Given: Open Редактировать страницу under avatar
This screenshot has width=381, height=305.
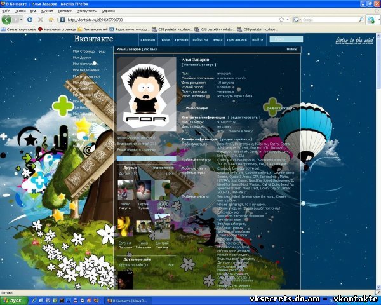Looking at the screenshot, I should click(137, 150).
